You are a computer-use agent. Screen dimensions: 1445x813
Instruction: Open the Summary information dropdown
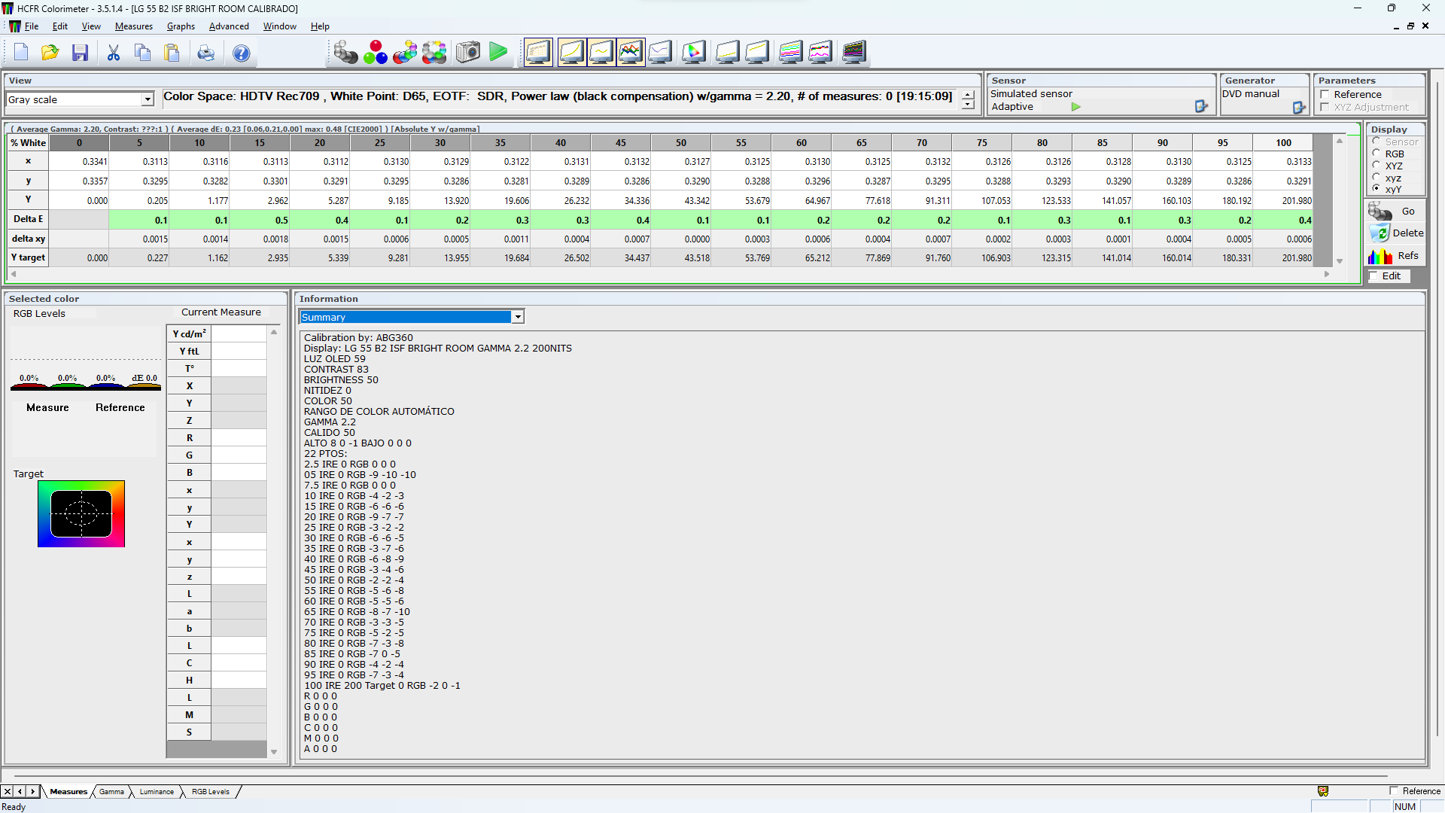518,317
